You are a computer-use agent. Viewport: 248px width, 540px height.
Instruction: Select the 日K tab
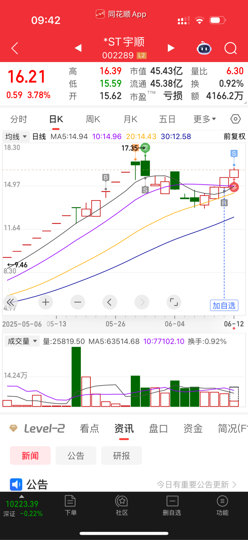click(56, 119)
